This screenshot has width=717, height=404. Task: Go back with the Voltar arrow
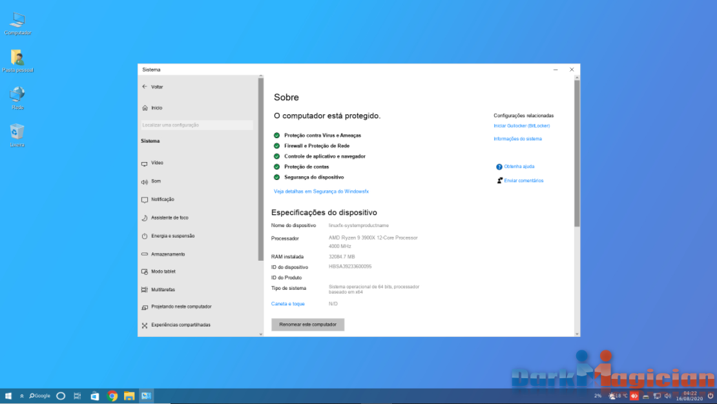coord(145,87)
